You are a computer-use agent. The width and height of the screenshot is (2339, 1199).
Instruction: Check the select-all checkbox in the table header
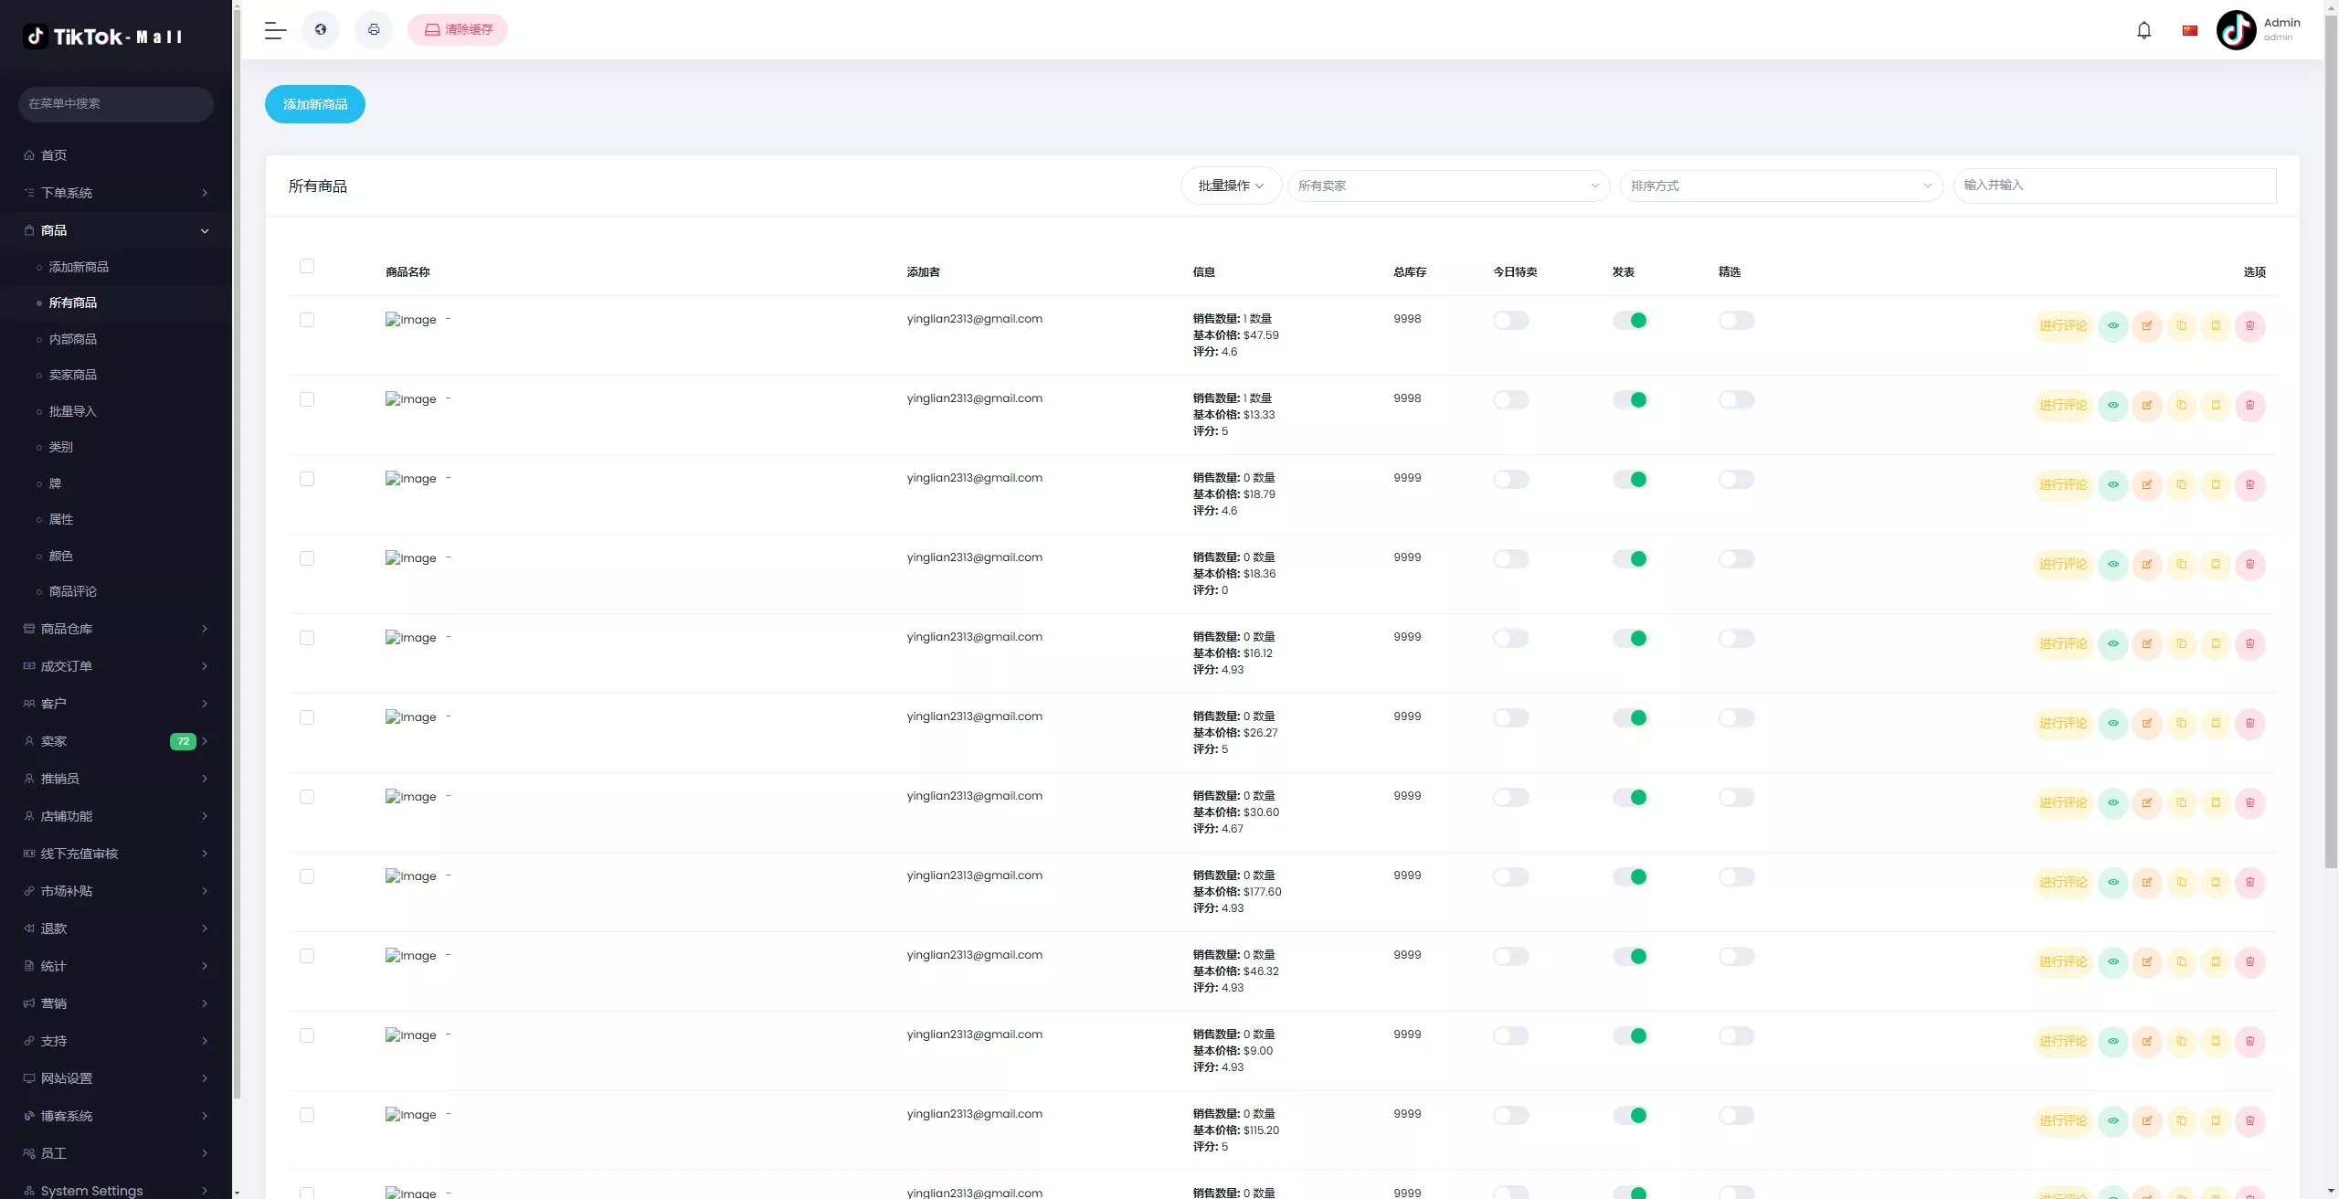[307, 266]
